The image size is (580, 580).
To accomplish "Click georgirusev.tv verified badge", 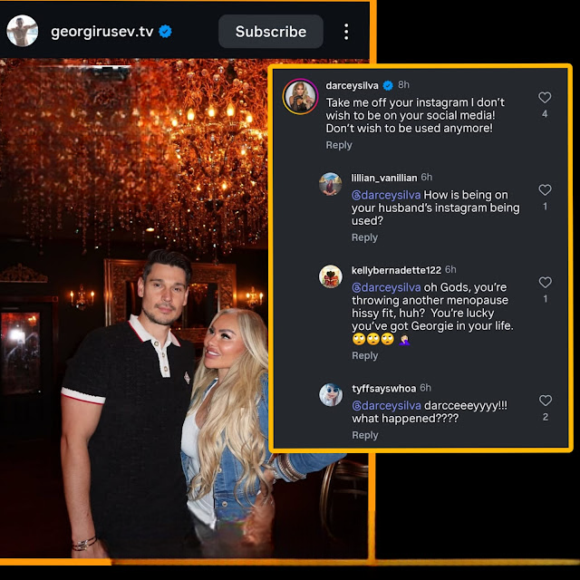I will click(165, 32).
